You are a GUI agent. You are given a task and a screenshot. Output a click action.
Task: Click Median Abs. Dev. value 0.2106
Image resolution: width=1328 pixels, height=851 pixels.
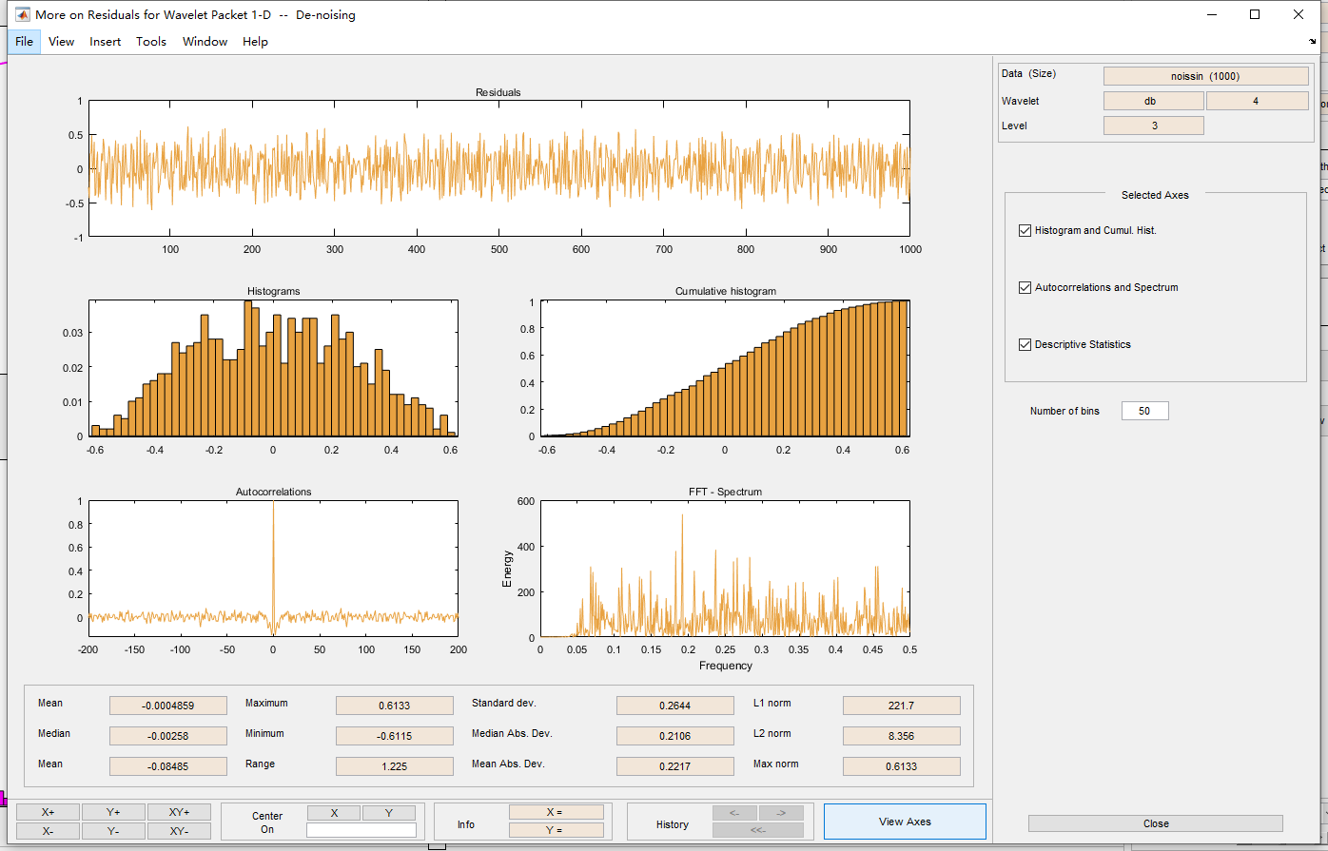click(x=675, y=736)
